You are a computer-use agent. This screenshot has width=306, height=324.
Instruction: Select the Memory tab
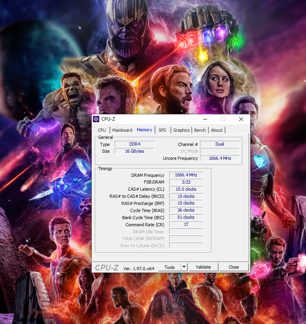(x=145, y=130)
